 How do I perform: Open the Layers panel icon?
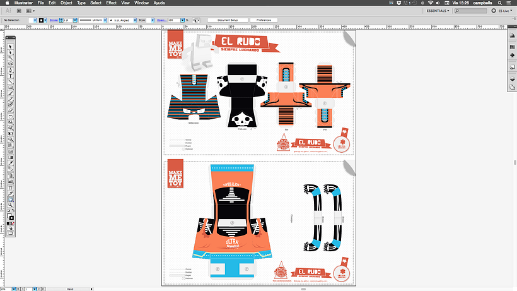pos(512,79)
